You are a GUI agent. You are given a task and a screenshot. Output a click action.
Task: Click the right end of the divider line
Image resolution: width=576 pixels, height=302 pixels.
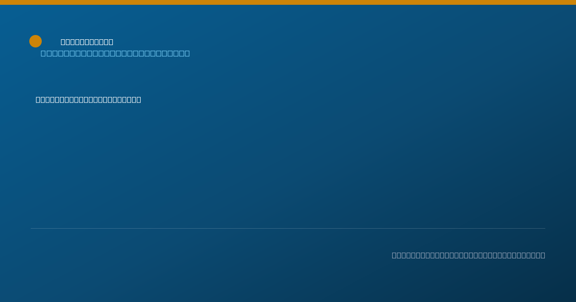pyautogui.click(x=545, y=228)
